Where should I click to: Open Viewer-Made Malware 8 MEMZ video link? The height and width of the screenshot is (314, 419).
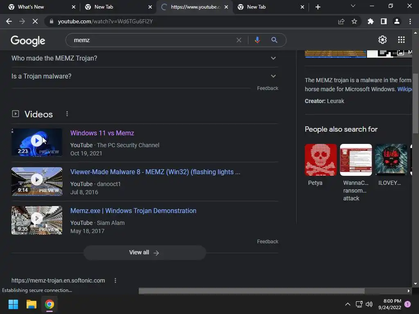click(155, 172)
